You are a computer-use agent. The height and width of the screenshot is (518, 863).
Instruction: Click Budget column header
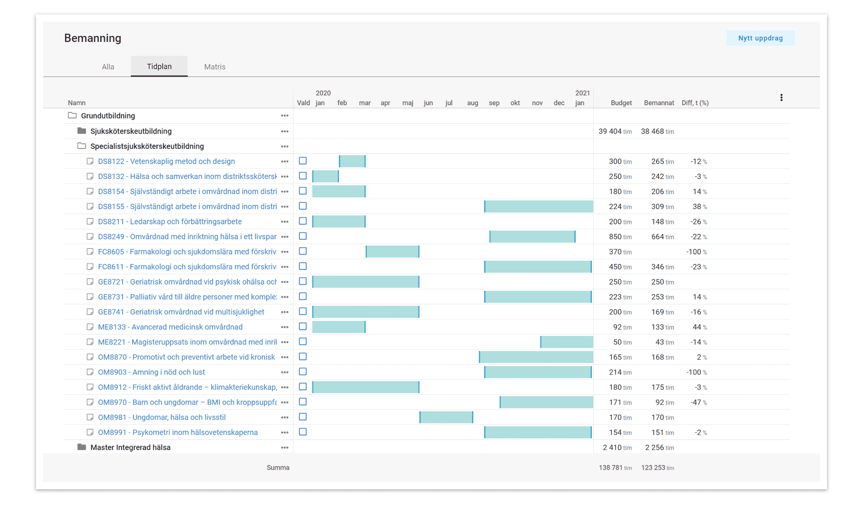pyautogui.click(x=621, y=103)
